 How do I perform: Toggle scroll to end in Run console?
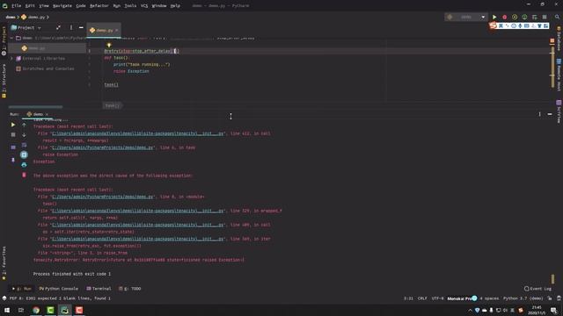24,154
